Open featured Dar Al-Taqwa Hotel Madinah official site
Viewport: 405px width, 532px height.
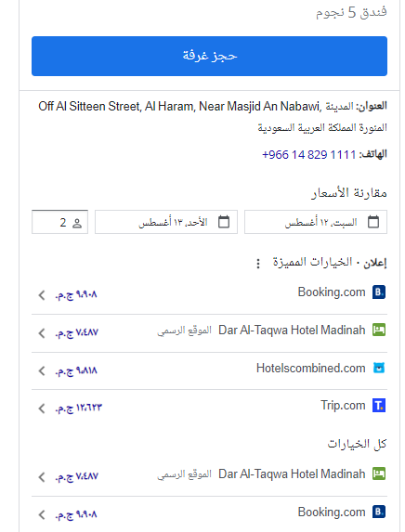[209, 332]
